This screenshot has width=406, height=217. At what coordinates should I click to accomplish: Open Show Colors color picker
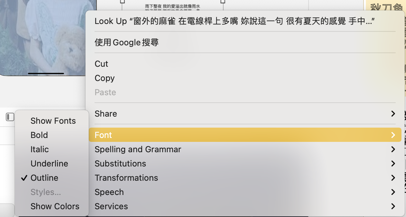(x=55, y=206)
